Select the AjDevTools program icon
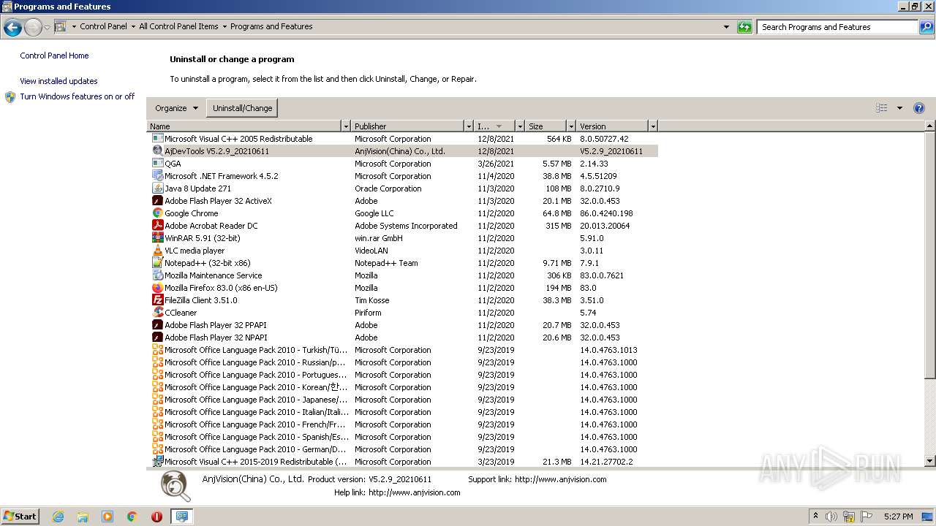The width and height of the screenshot is (936, 526). tap(157, 151)
